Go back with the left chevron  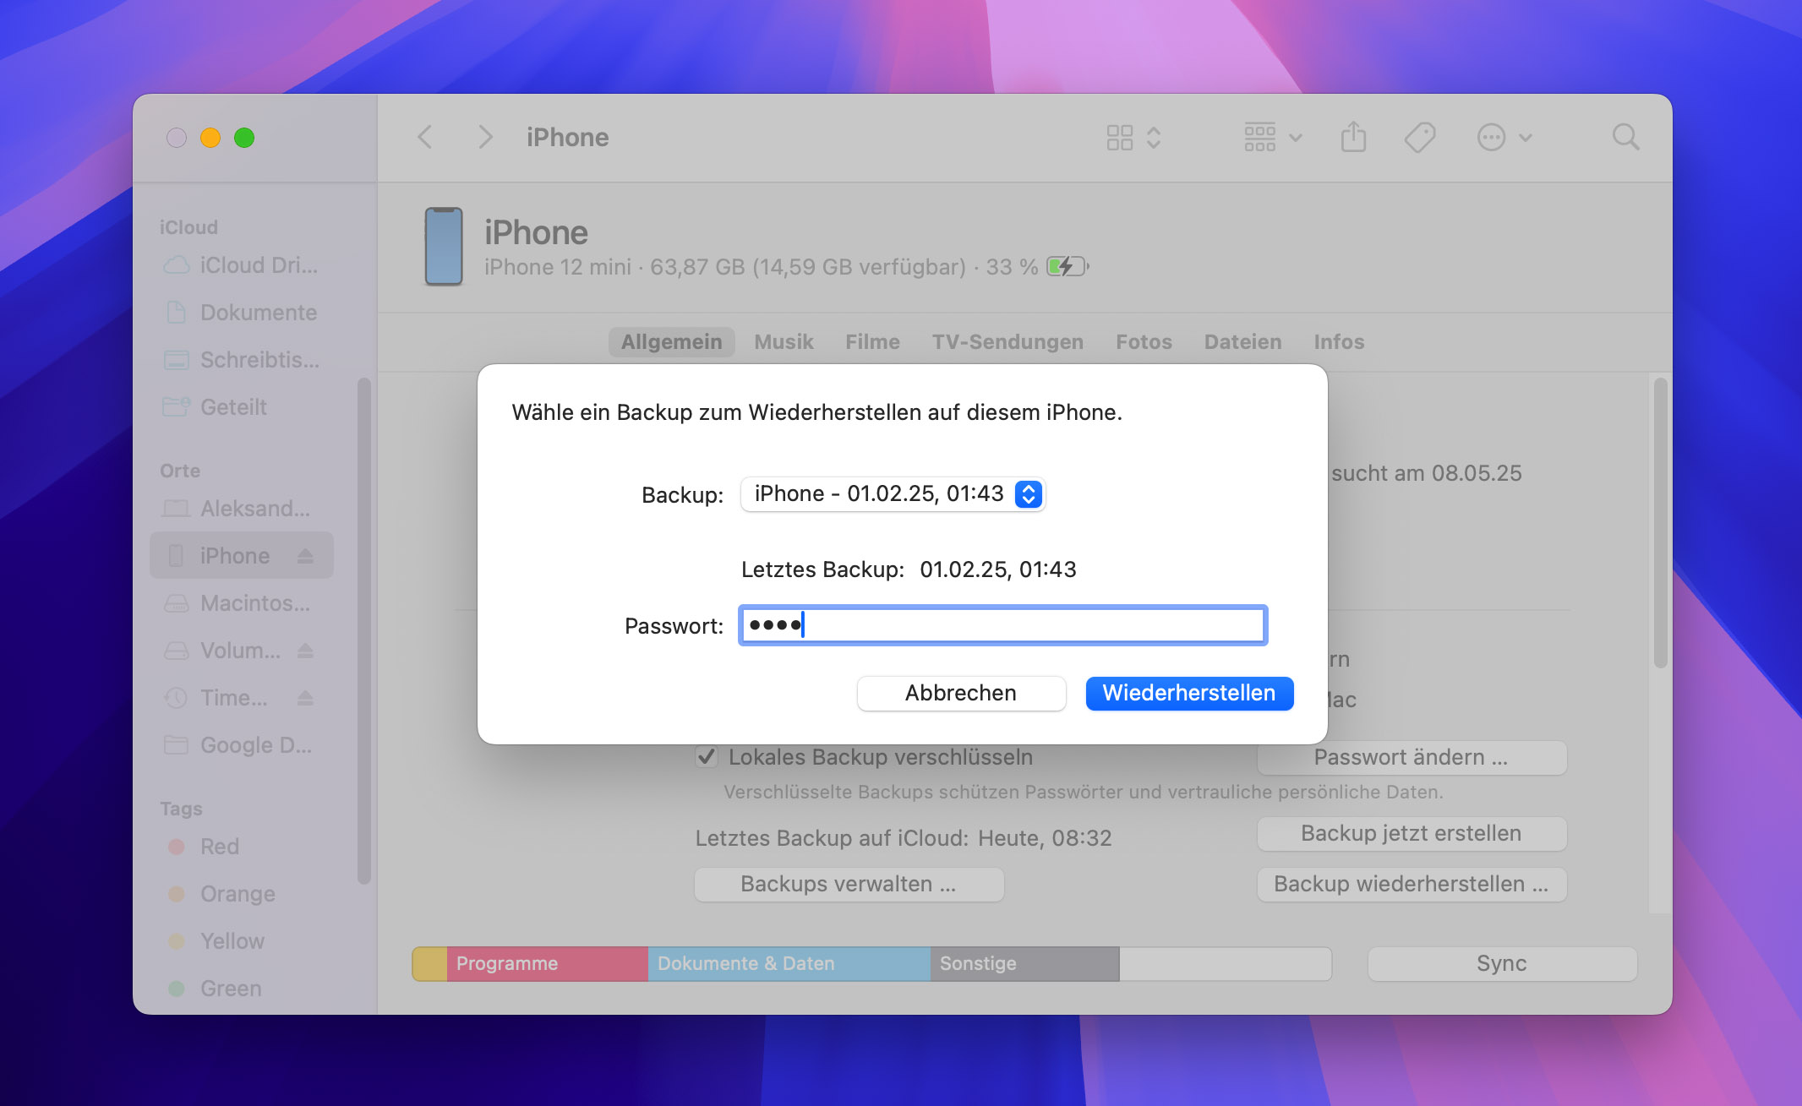[425, 137]
